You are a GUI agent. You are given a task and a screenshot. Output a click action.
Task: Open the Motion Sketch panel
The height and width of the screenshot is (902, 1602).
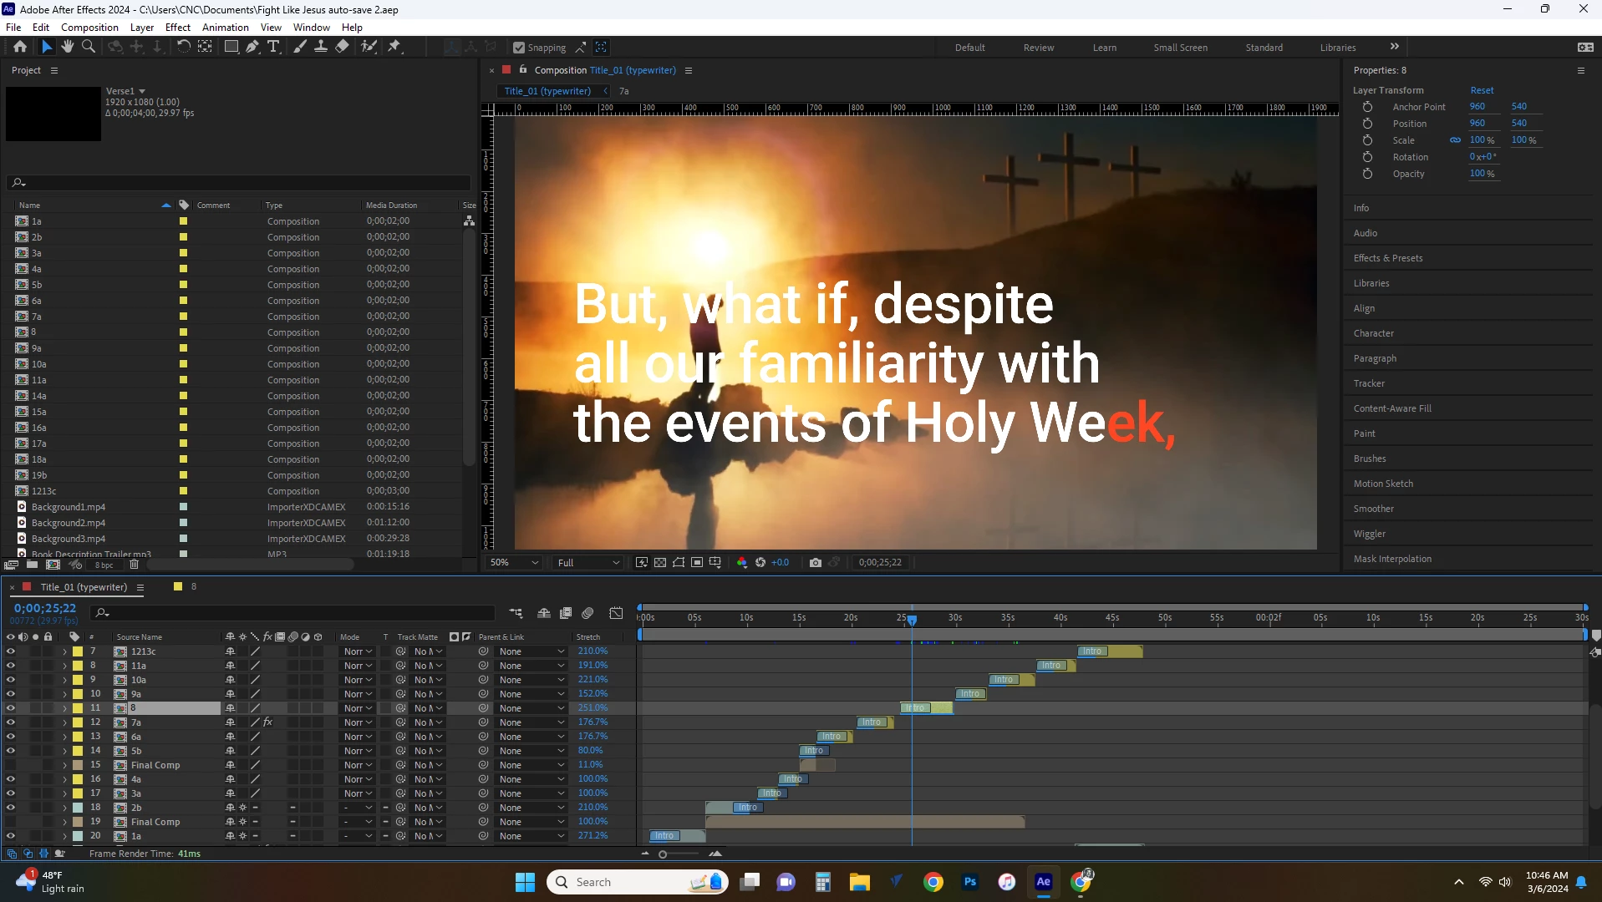click(1383, 484)
